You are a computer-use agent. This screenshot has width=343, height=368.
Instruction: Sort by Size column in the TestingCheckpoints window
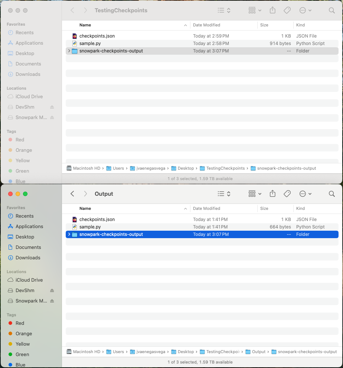coord(264,25)
